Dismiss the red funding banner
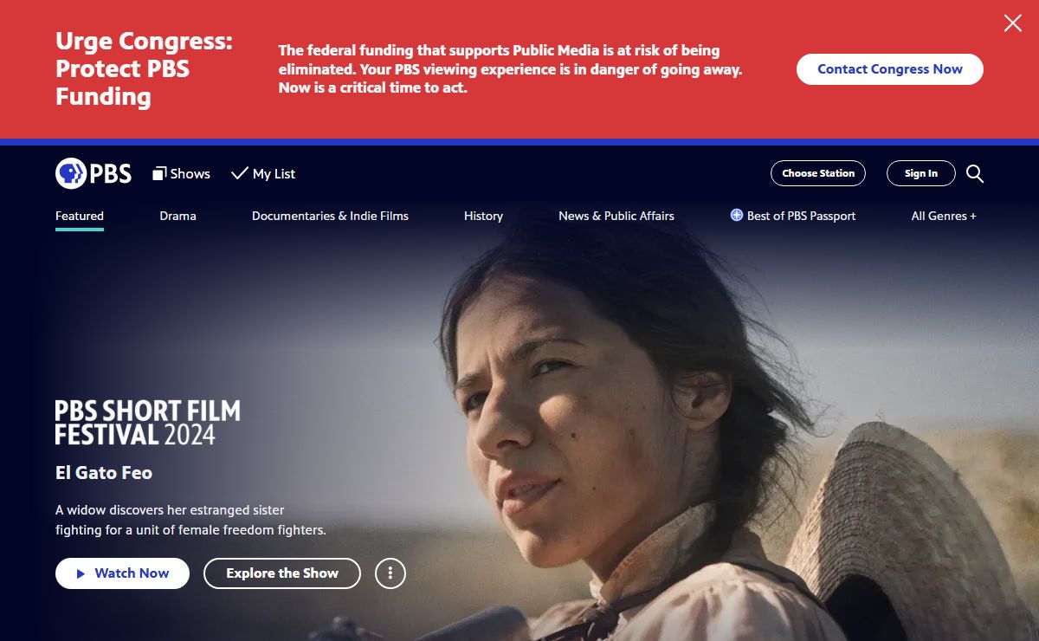Screen dimensions: 1039x641 [1013, 23]
